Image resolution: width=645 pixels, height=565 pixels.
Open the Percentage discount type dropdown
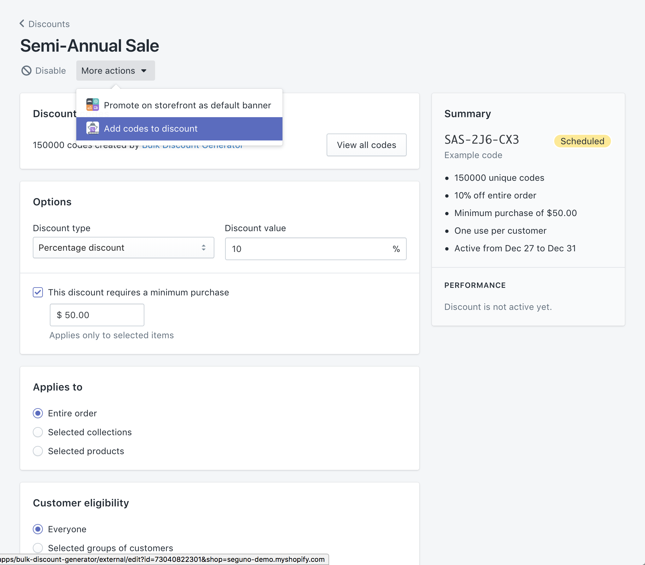(123, 248)
